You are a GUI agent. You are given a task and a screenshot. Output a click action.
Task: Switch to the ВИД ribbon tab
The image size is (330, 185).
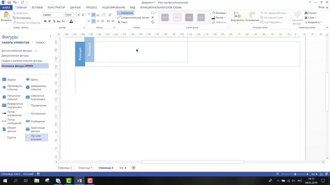pyautogui.click(x=133, y=7)
